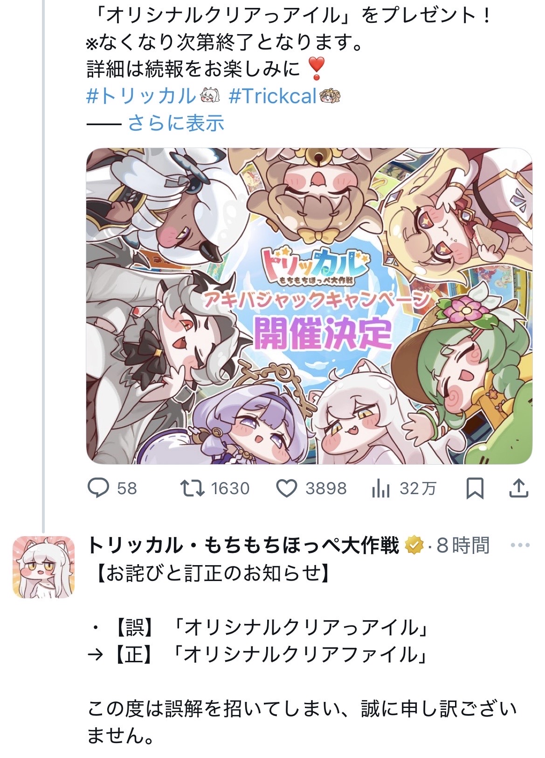
Task: Open the three-dot more menu on reply
Action: [x=520, y=545]
